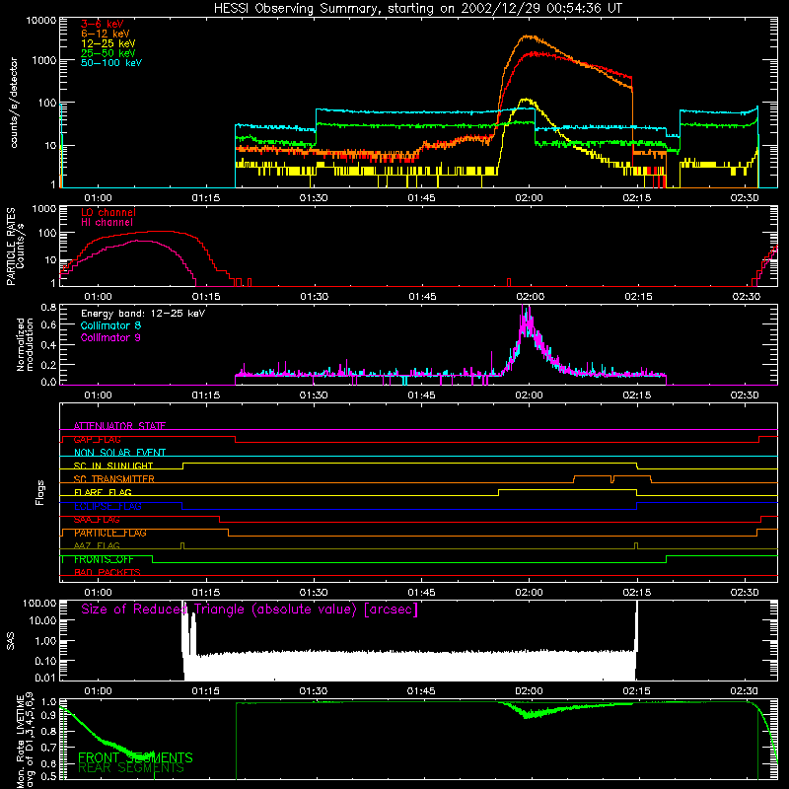Click the SC_TRANSMITTER flag label
The height and width of the screenshot is (789, 789).
(113, 479)
